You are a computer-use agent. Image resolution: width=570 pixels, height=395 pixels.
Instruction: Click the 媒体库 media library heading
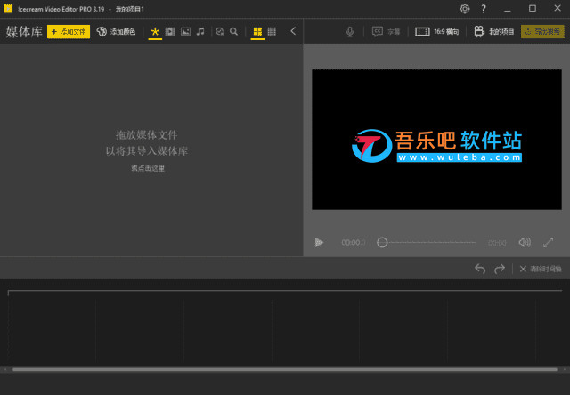tap(24, 32)
